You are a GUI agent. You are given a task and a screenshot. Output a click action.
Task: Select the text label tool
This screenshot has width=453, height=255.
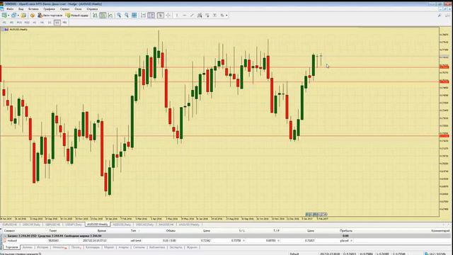pos(214,15)
